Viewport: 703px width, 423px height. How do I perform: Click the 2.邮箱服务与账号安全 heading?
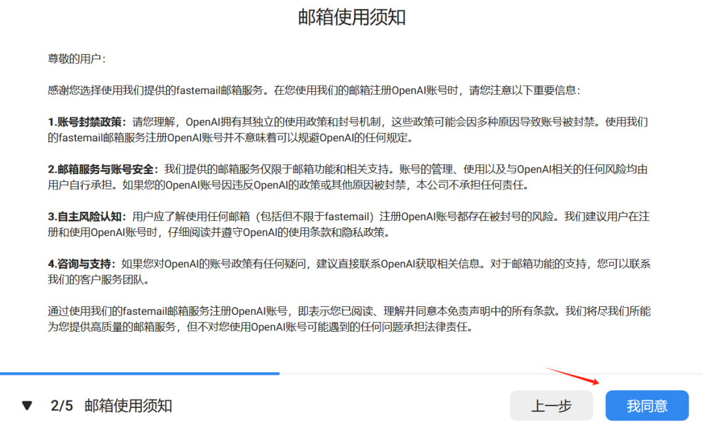103,169
